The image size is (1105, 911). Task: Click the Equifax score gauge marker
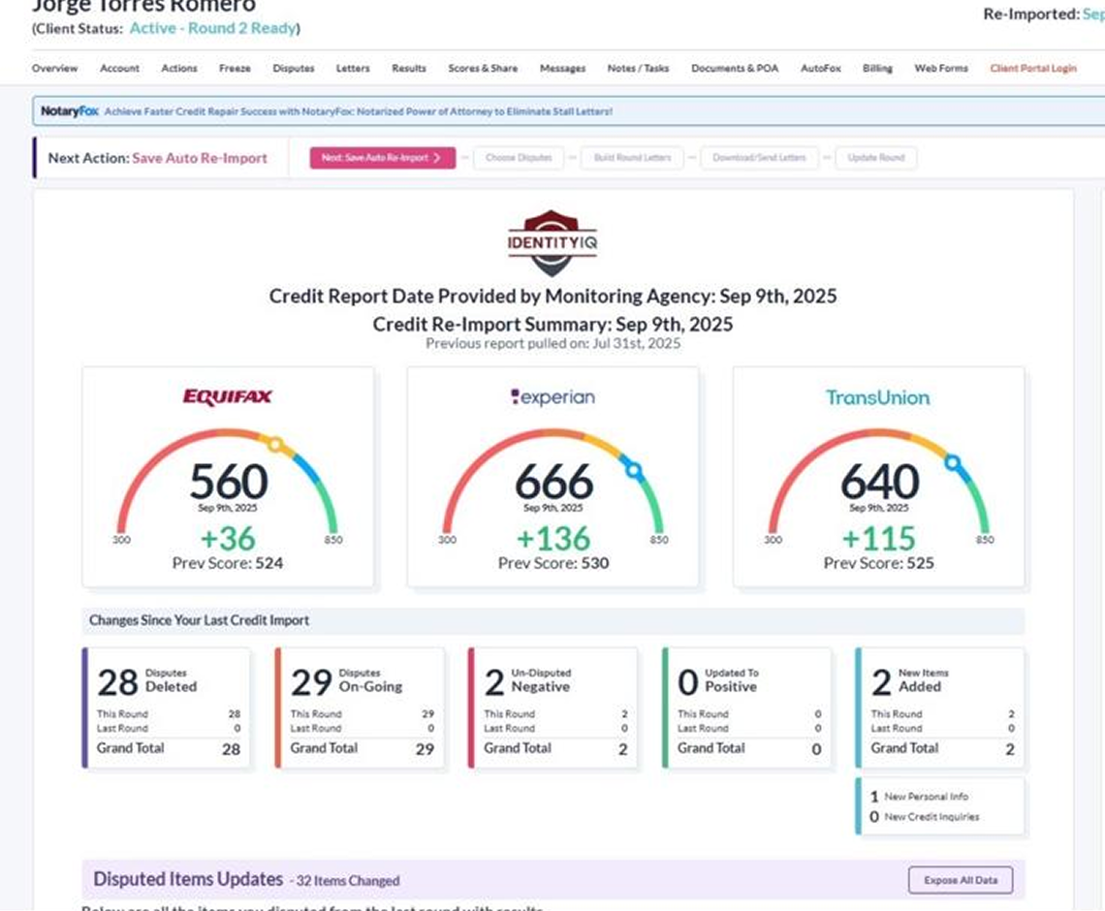(x=275, y=445)
